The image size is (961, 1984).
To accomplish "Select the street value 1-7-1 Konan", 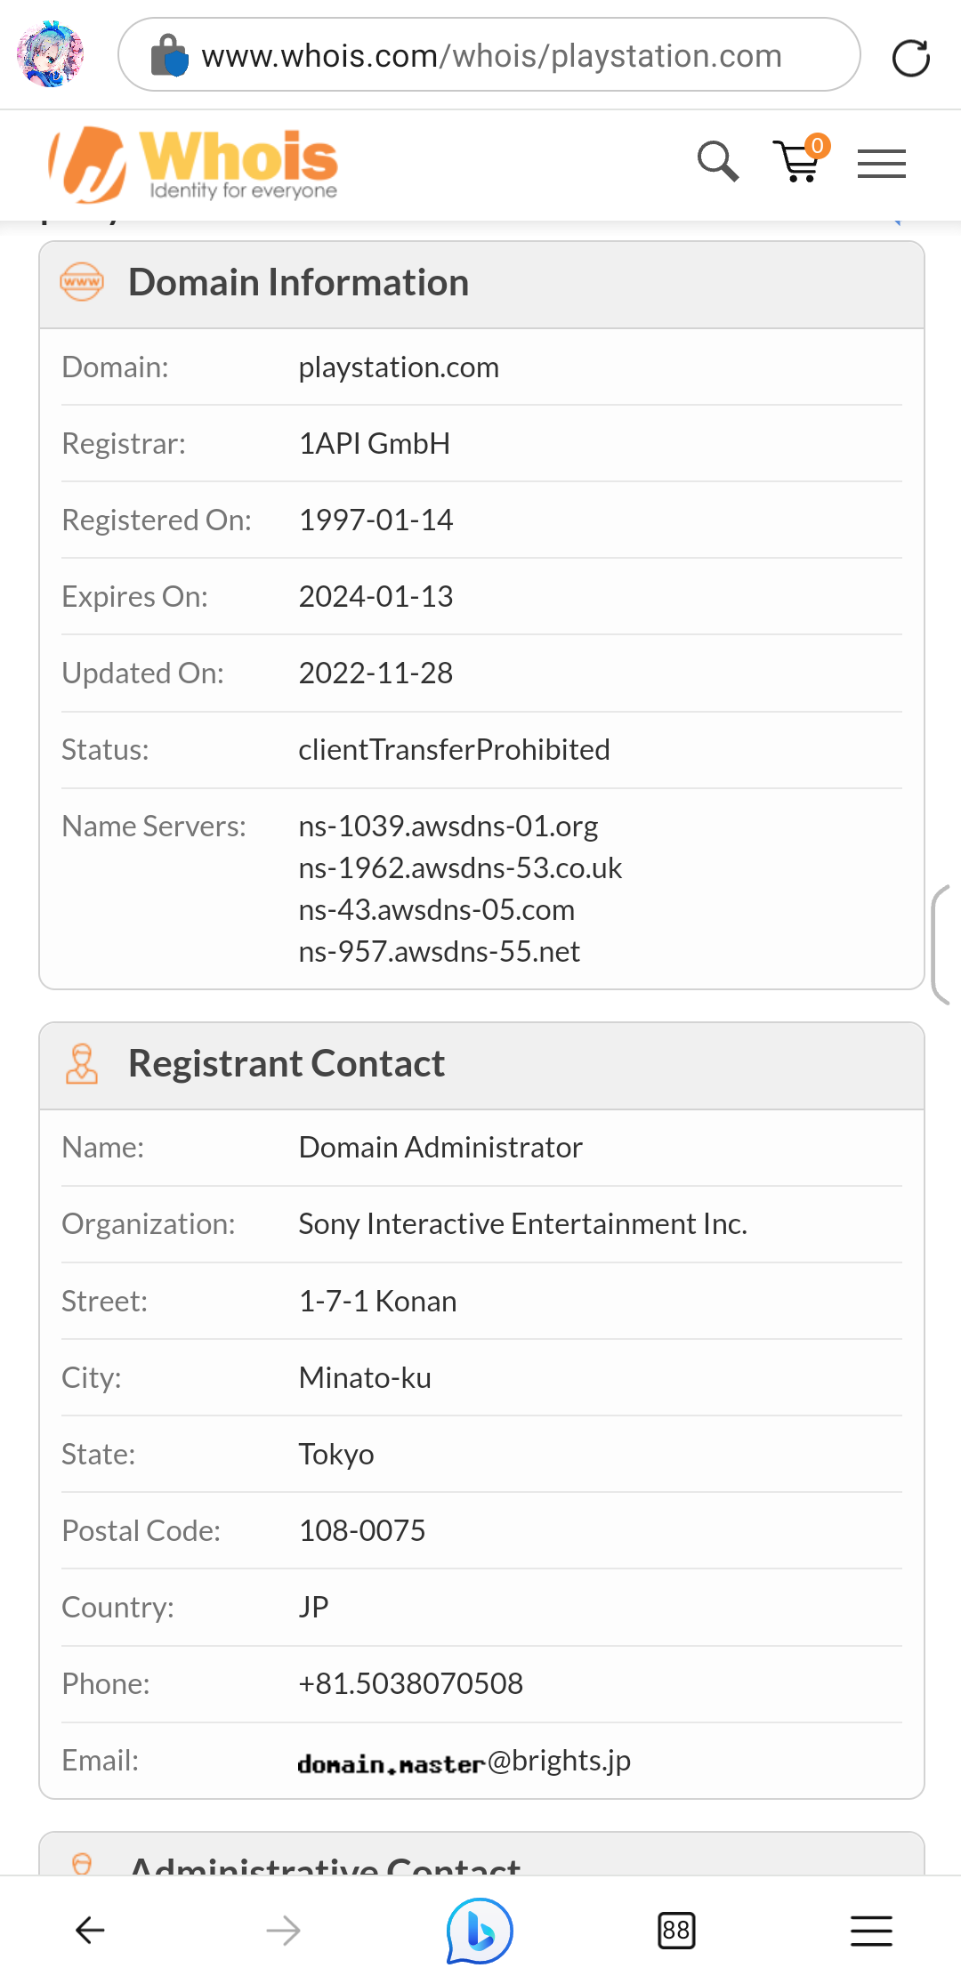I will [378, 1302].
